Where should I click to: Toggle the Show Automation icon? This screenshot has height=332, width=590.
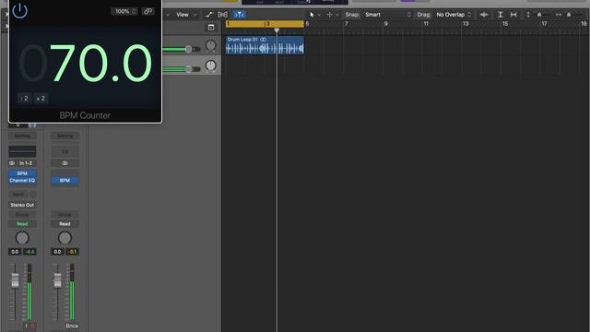tap(209, 15)
